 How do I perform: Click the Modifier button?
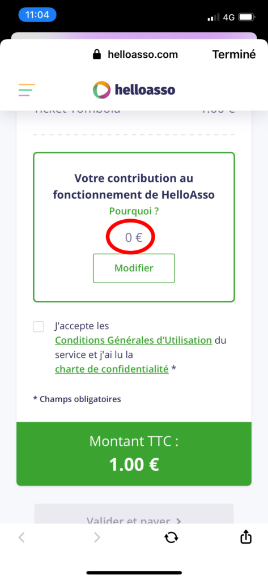pyautogui.click(x=134, y=268)
